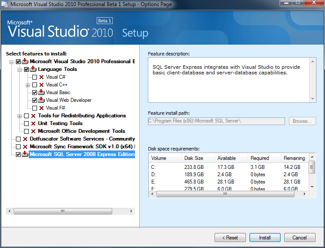Click the Feature install path field

[216, 121]
